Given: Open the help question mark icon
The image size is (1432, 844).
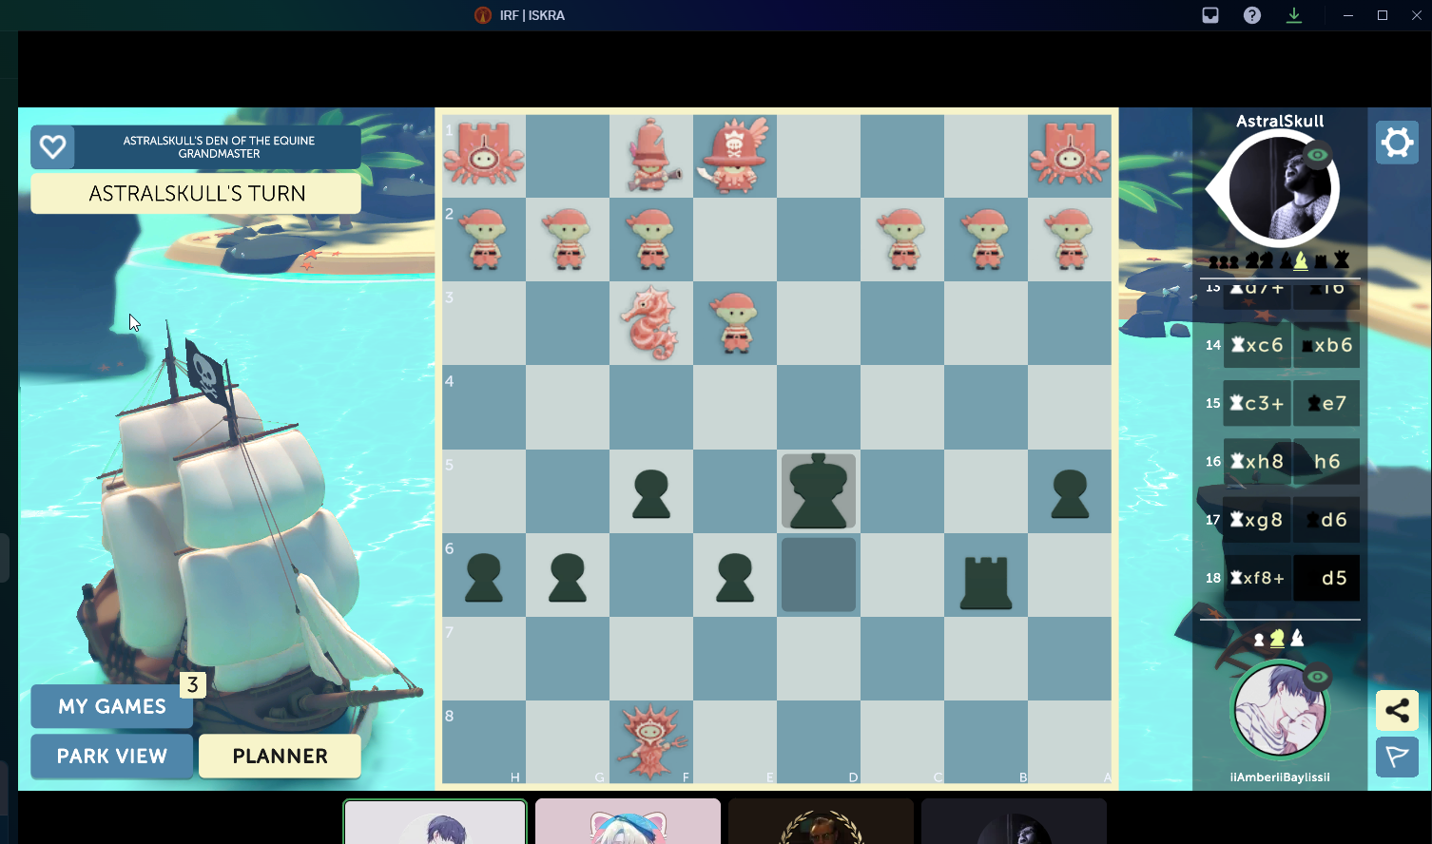Looking at the screenshot, I should (1252, 15).
